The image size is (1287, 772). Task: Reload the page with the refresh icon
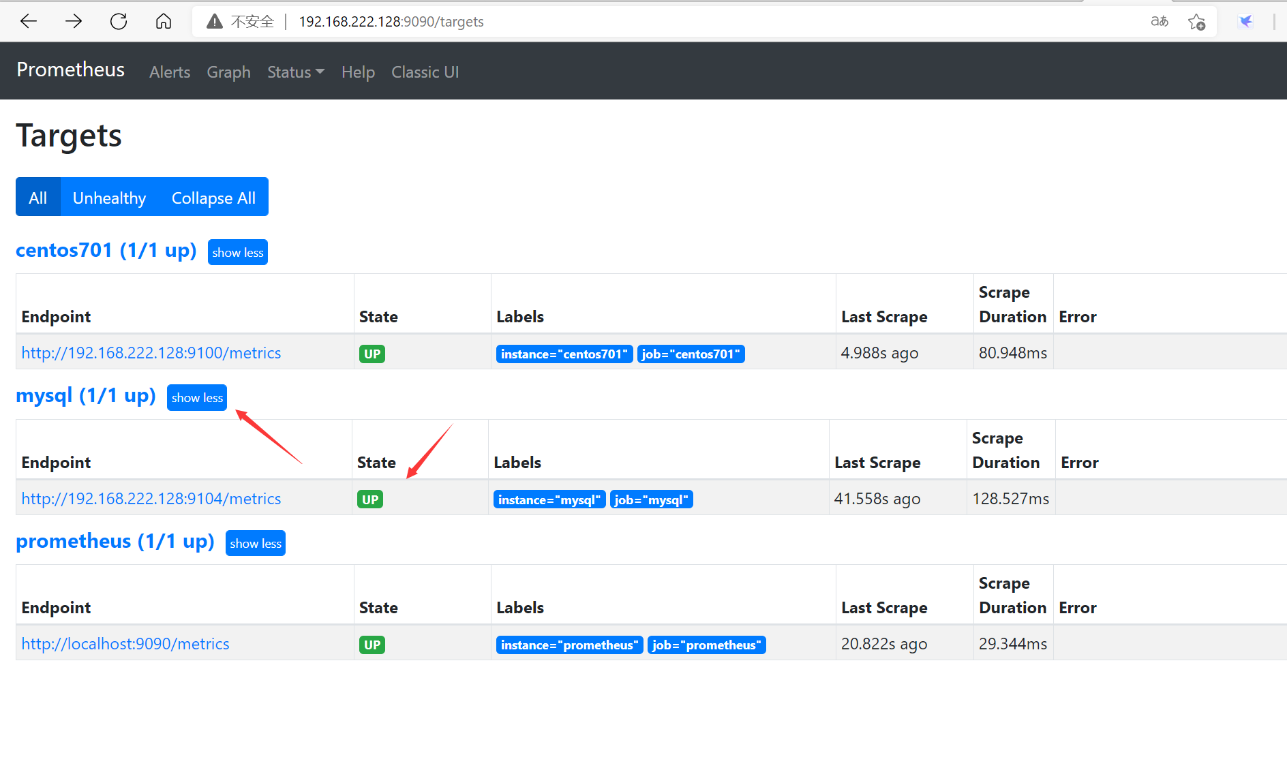click(x=119, y=22)
